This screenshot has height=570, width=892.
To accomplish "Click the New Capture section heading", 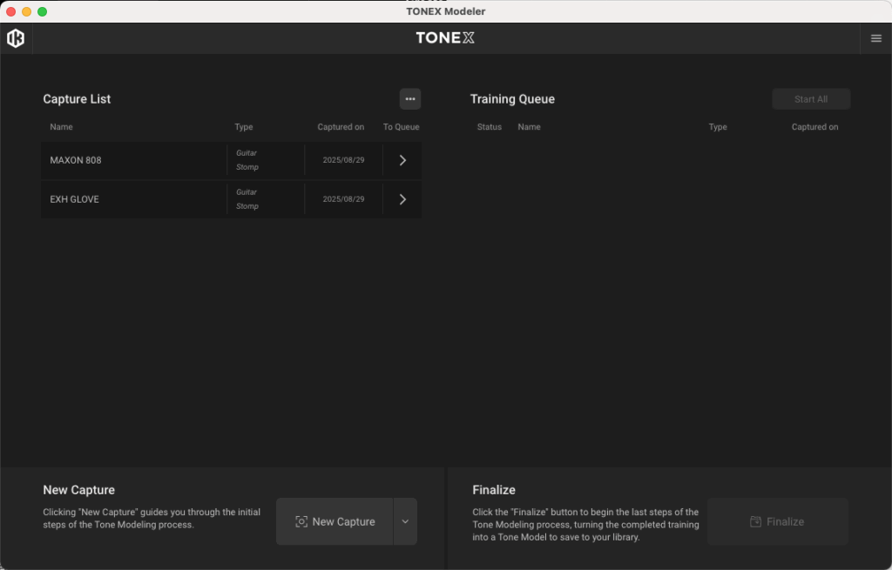I will (x=79, y=490).
